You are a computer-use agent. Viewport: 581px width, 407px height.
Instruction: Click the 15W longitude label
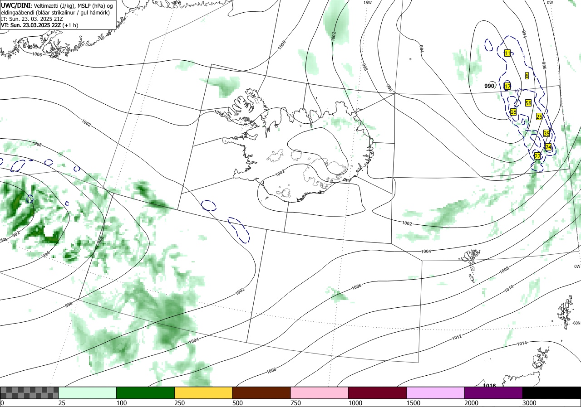[367, 3]
